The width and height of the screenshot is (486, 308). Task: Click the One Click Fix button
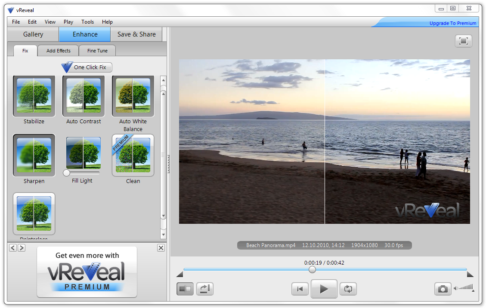(x=87, y=67)
